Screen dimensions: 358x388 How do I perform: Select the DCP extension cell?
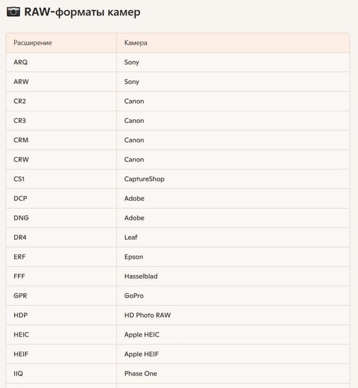coord(21,199)
